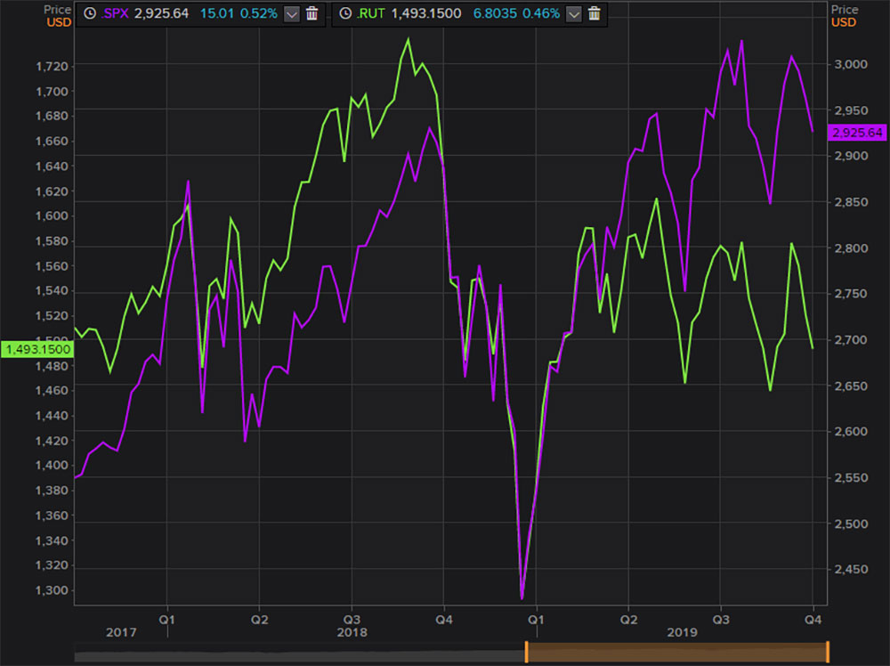This screenshot has height=666, width=890.
Task: Click the clock icon beside .SPX
Action: tap(90, 13)
